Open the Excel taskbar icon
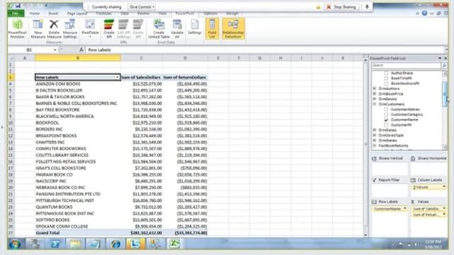This screenshot has height=255, width=454. [175, 244]
